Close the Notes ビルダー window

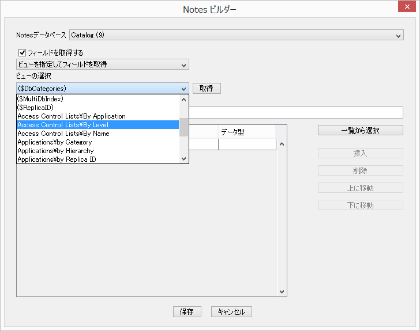tap(408, 9)
